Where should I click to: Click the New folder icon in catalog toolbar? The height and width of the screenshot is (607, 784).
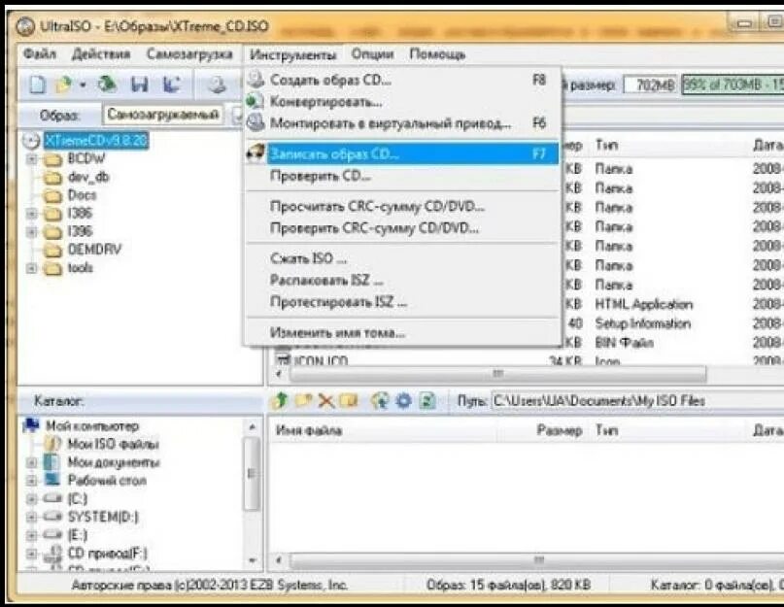303,400
